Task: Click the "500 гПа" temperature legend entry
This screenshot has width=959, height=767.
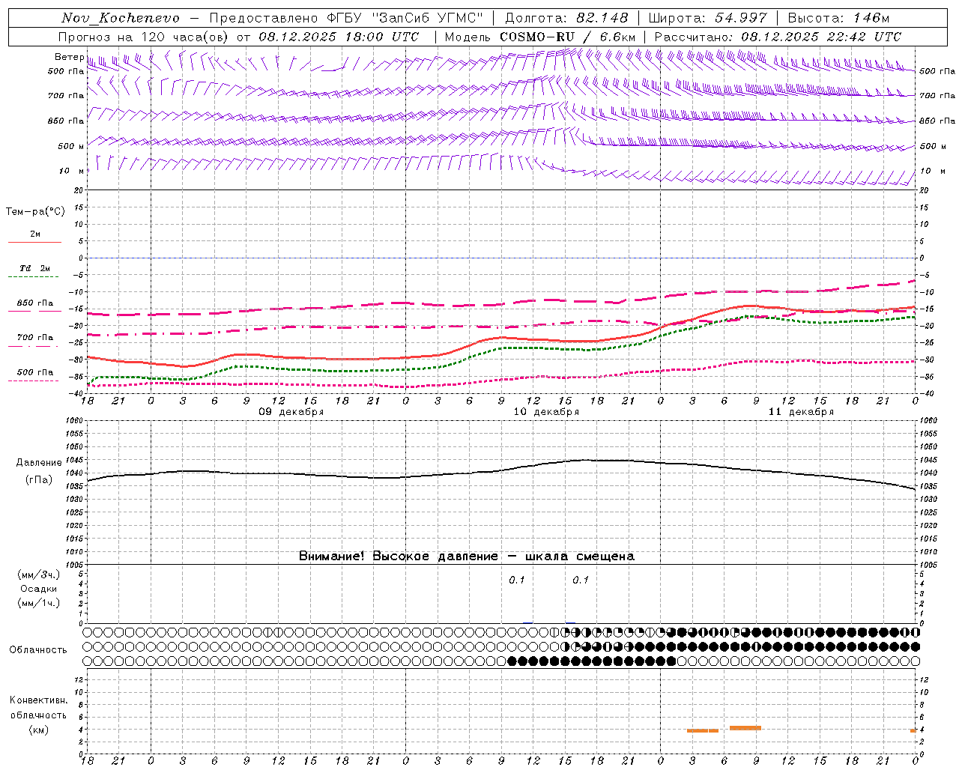Action: point(35,372)
